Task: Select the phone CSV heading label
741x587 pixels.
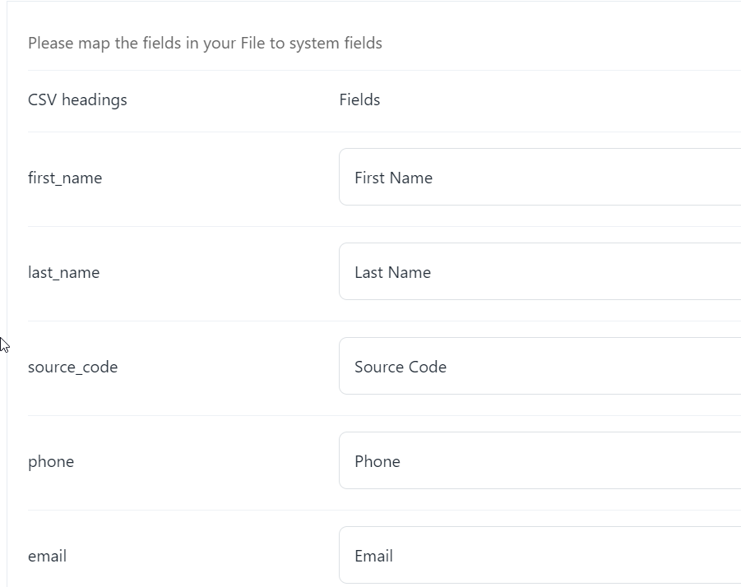Action: click(51, 462)
